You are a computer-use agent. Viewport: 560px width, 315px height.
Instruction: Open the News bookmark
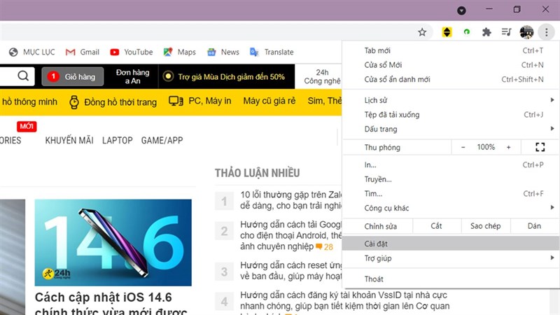223,52
